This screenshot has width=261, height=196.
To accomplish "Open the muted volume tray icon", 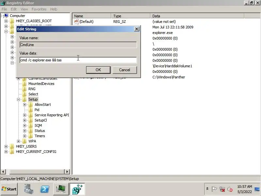I will [230, 189].
